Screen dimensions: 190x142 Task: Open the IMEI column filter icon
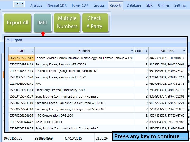point(32,51)
